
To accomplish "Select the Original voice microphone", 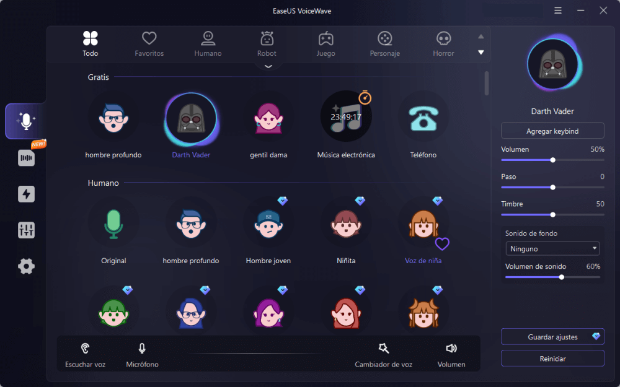I will pos(113,224).
